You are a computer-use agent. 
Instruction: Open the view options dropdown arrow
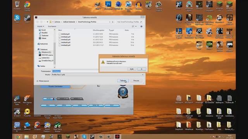point(136,26)
